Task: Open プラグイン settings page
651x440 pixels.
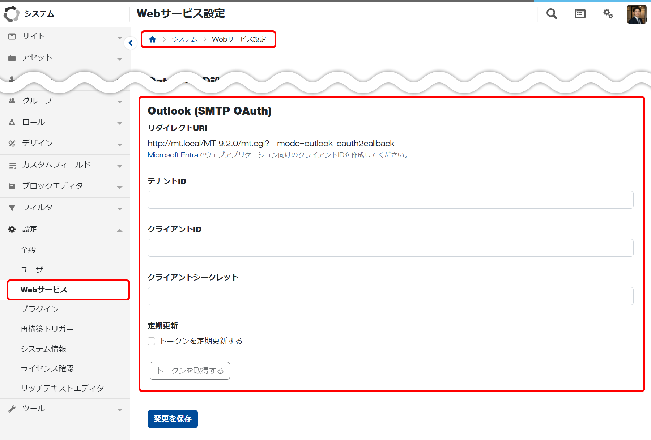Action: point(39,309)
